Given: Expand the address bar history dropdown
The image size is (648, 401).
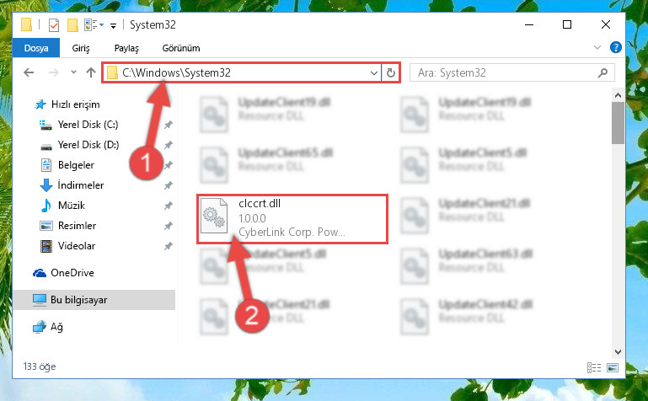Looking at the screenshot, I should (x=373, y=73).
